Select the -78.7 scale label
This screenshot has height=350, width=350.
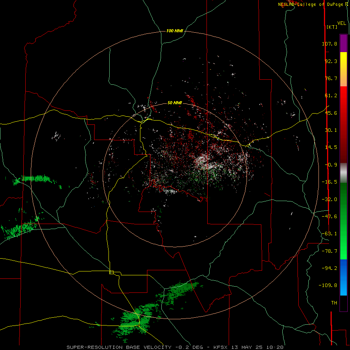coord(329,251)
